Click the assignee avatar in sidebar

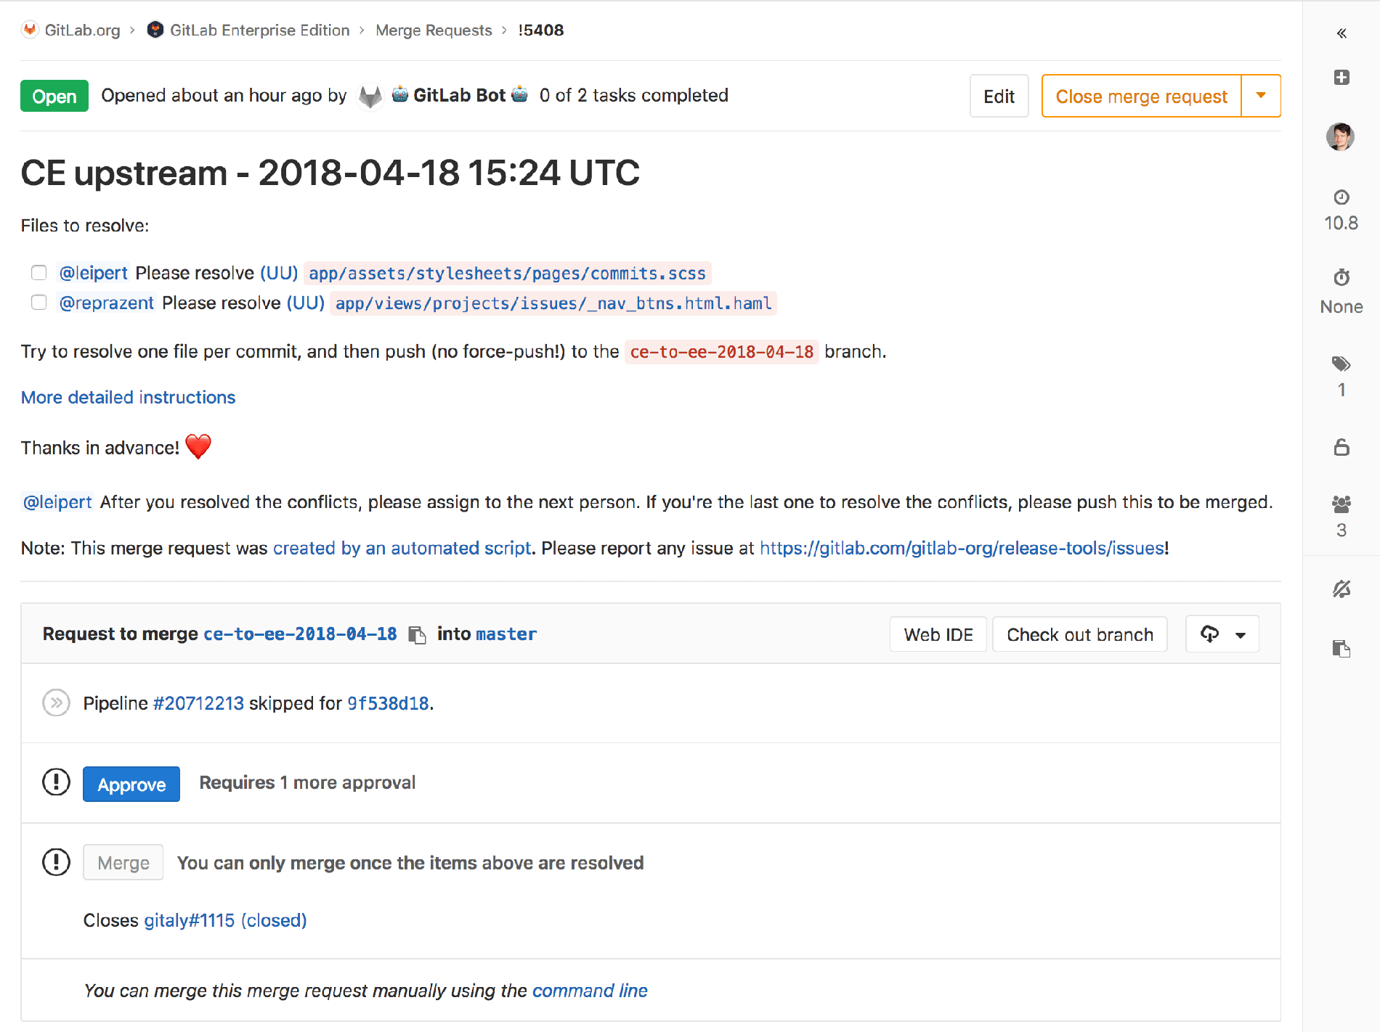pos(1340,136)
